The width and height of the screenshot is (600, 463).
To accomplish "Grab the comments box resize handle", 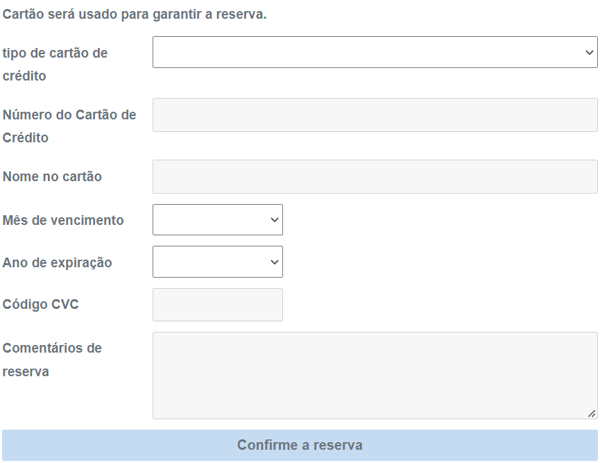I will tap(592, 413).
